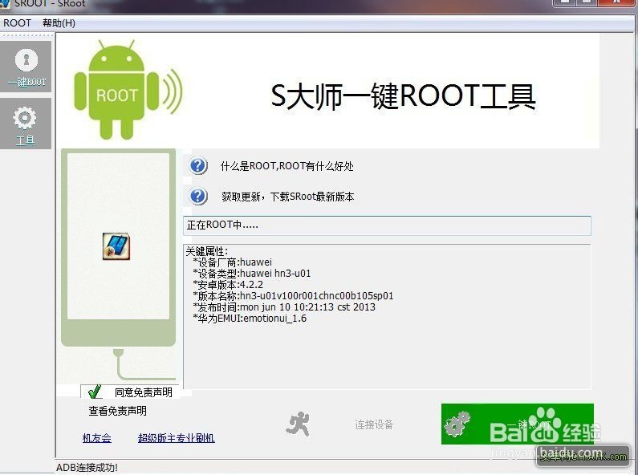Toggle the 同意免责声明 checkbox
Image resolution: width=638 pixels, height=475 pixels.
[x=95, y=392]
